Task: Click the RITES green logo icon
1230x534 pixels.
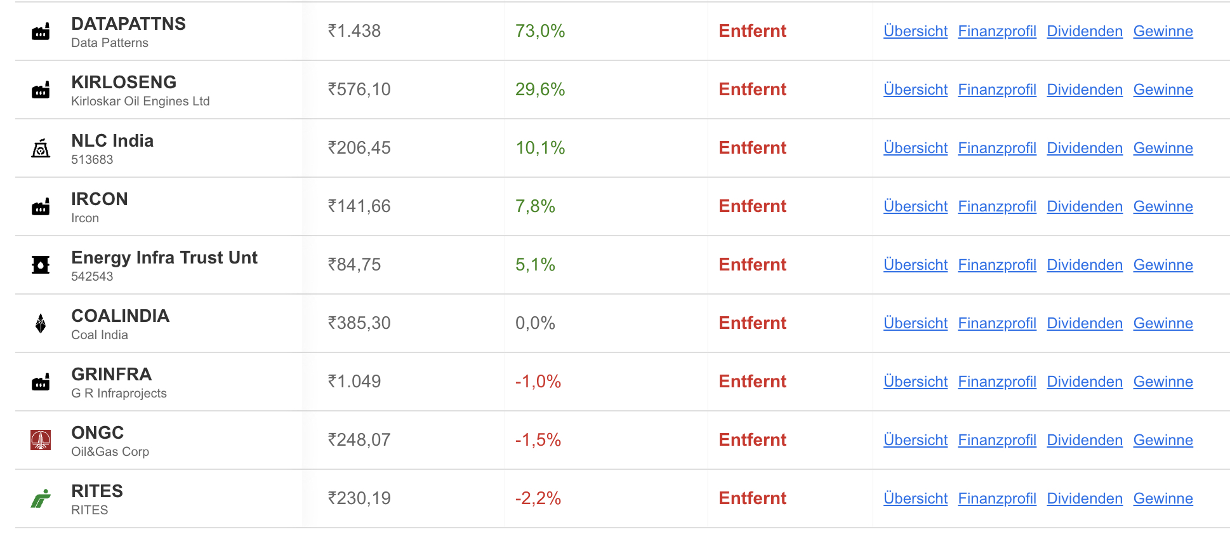Action: point(41,498)
